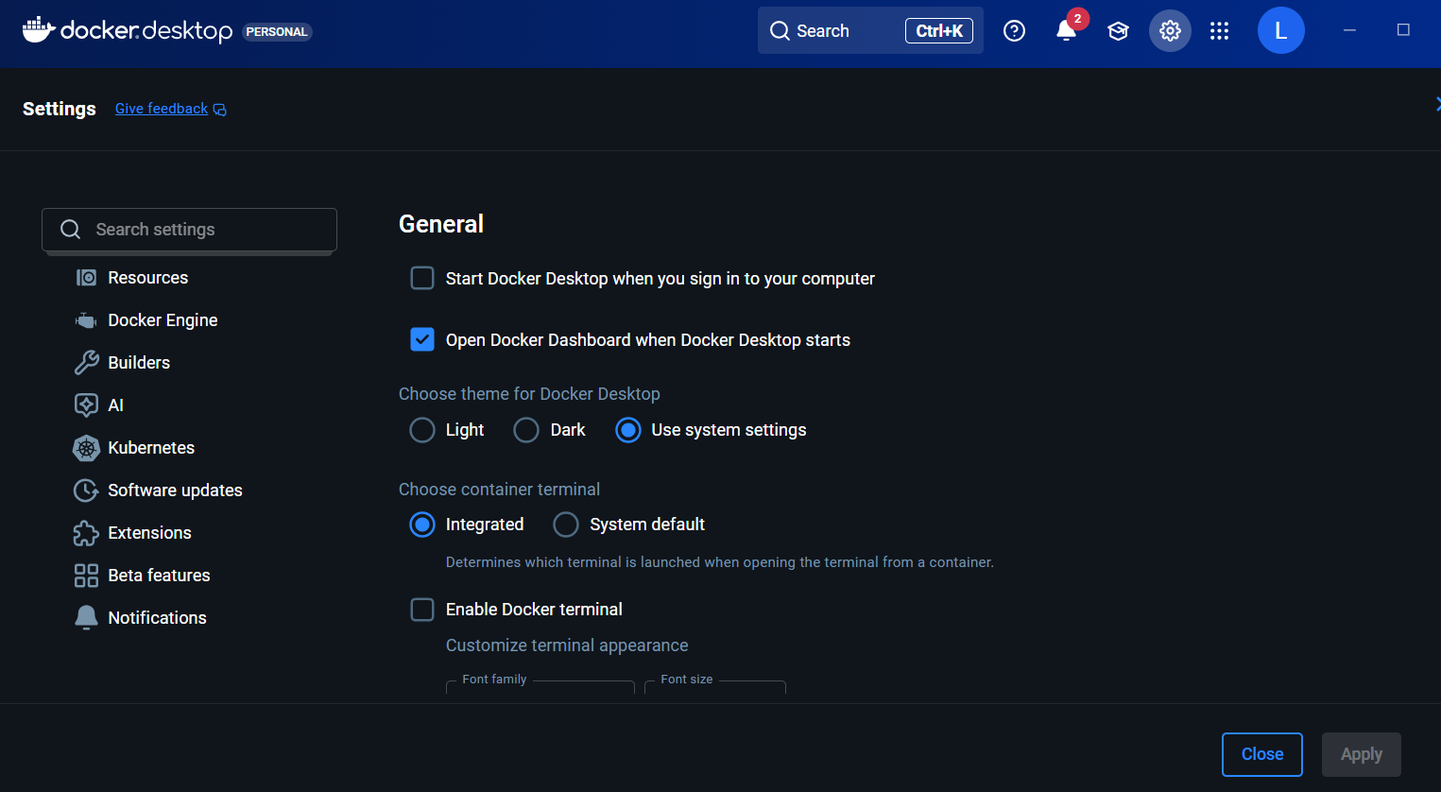This screenshot has width=1441, height=792.
Task: Click magnifier icon in Search settings
Action: (x=70, y=230)
